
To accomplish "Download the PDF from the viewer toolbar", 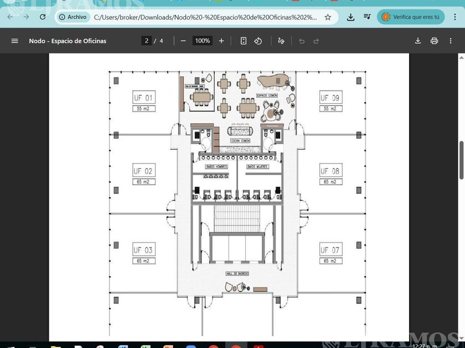I will click(x=418, y=41).
